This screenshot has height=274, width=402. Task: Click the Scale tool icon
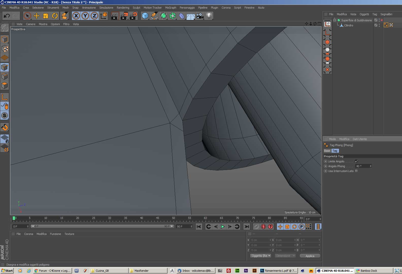click(x=46, y=16)
